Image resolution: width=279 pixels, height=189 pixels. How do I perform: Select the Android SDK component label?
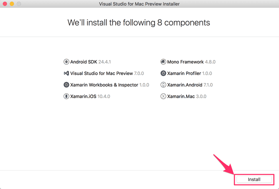tap(84, 62)
